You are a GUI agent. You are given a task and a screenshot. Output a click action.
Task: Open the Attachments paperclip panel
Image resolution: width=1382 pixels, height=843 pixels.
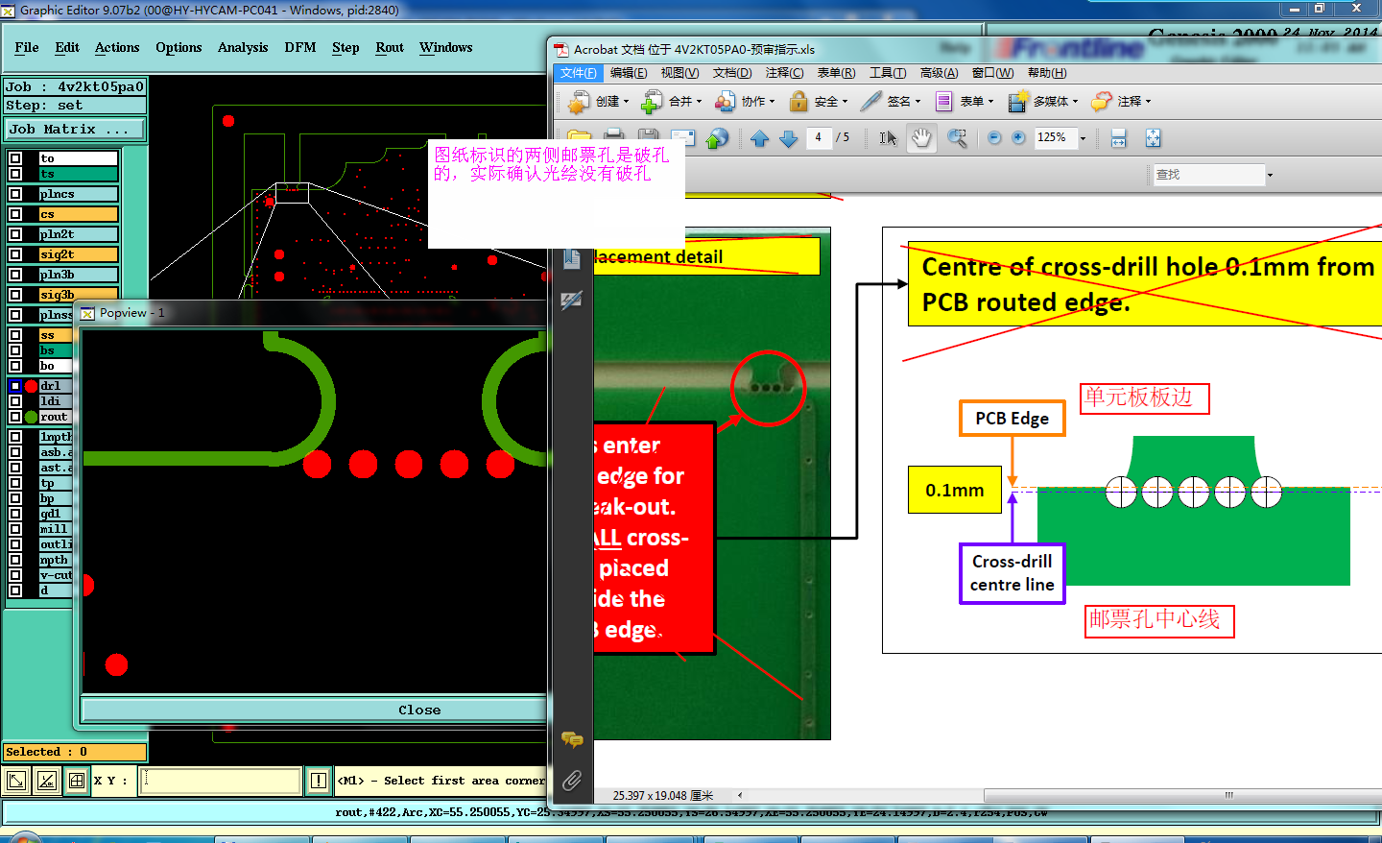572,781
